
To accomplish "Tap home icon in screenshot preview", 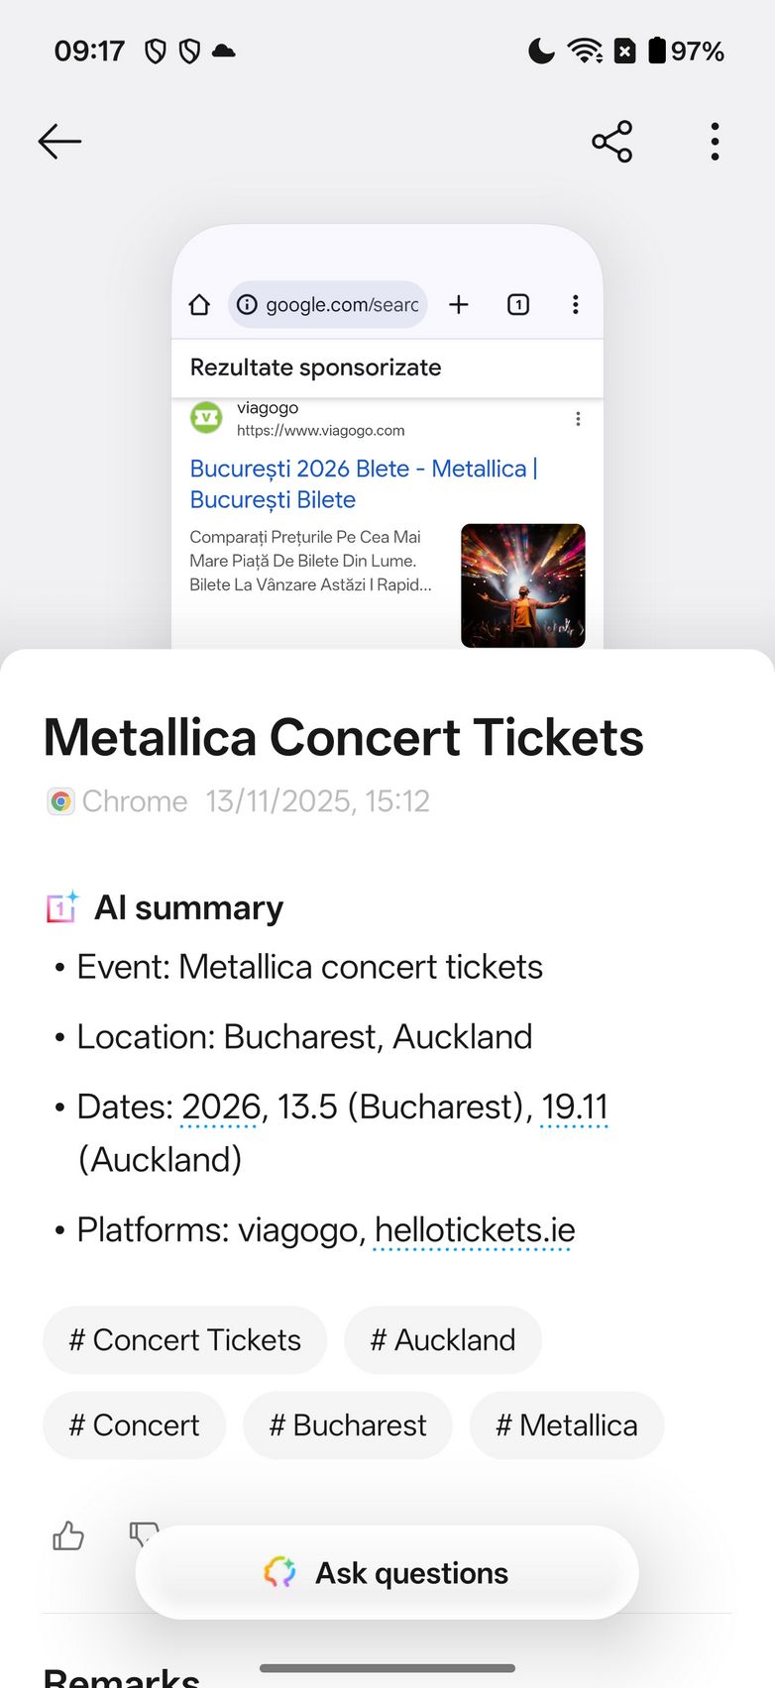I will 199,304.
